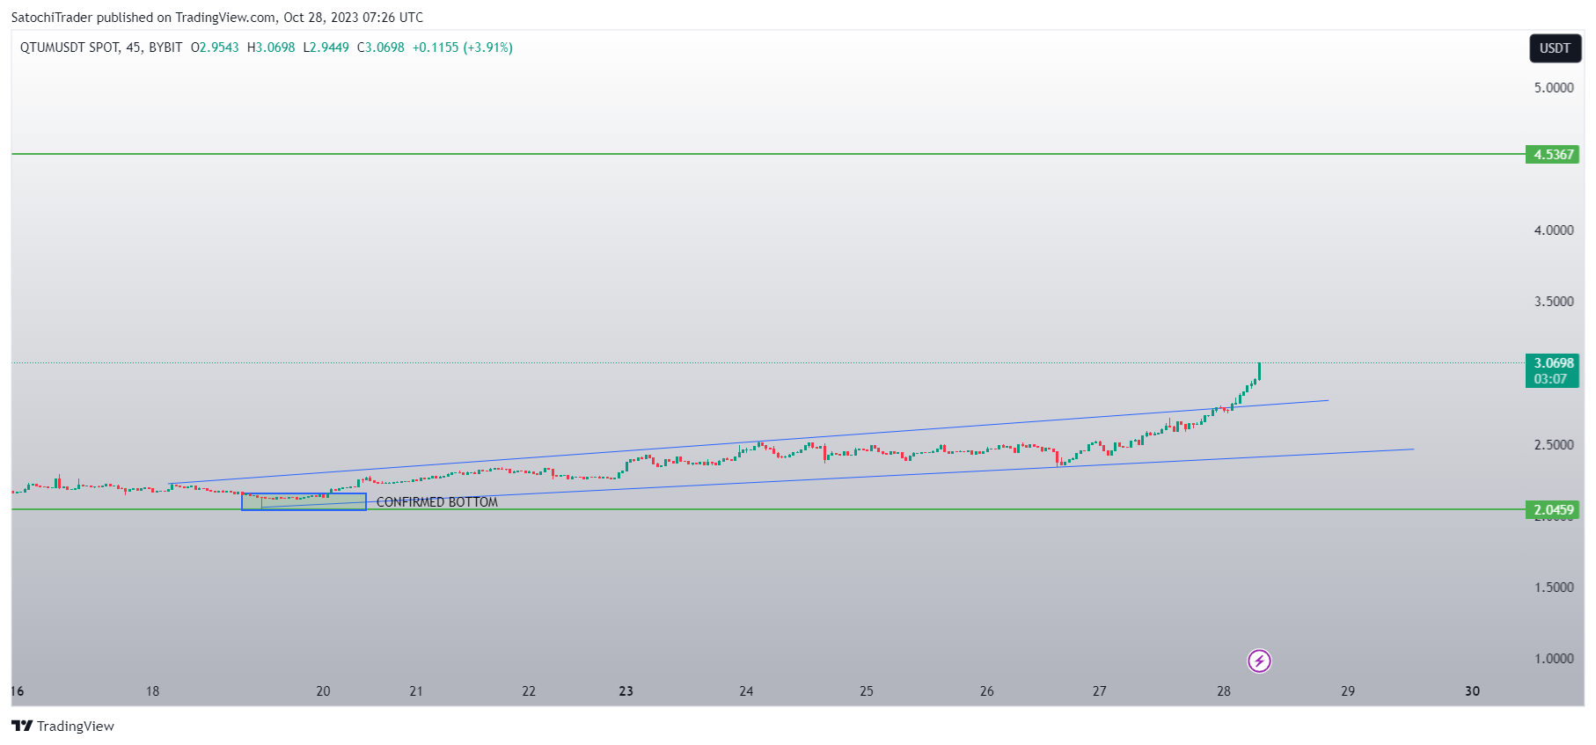This screenshot has height=745, width=1596.
Task: Click the 3.5000 price axis label
Action: (x=1554, y=302)
